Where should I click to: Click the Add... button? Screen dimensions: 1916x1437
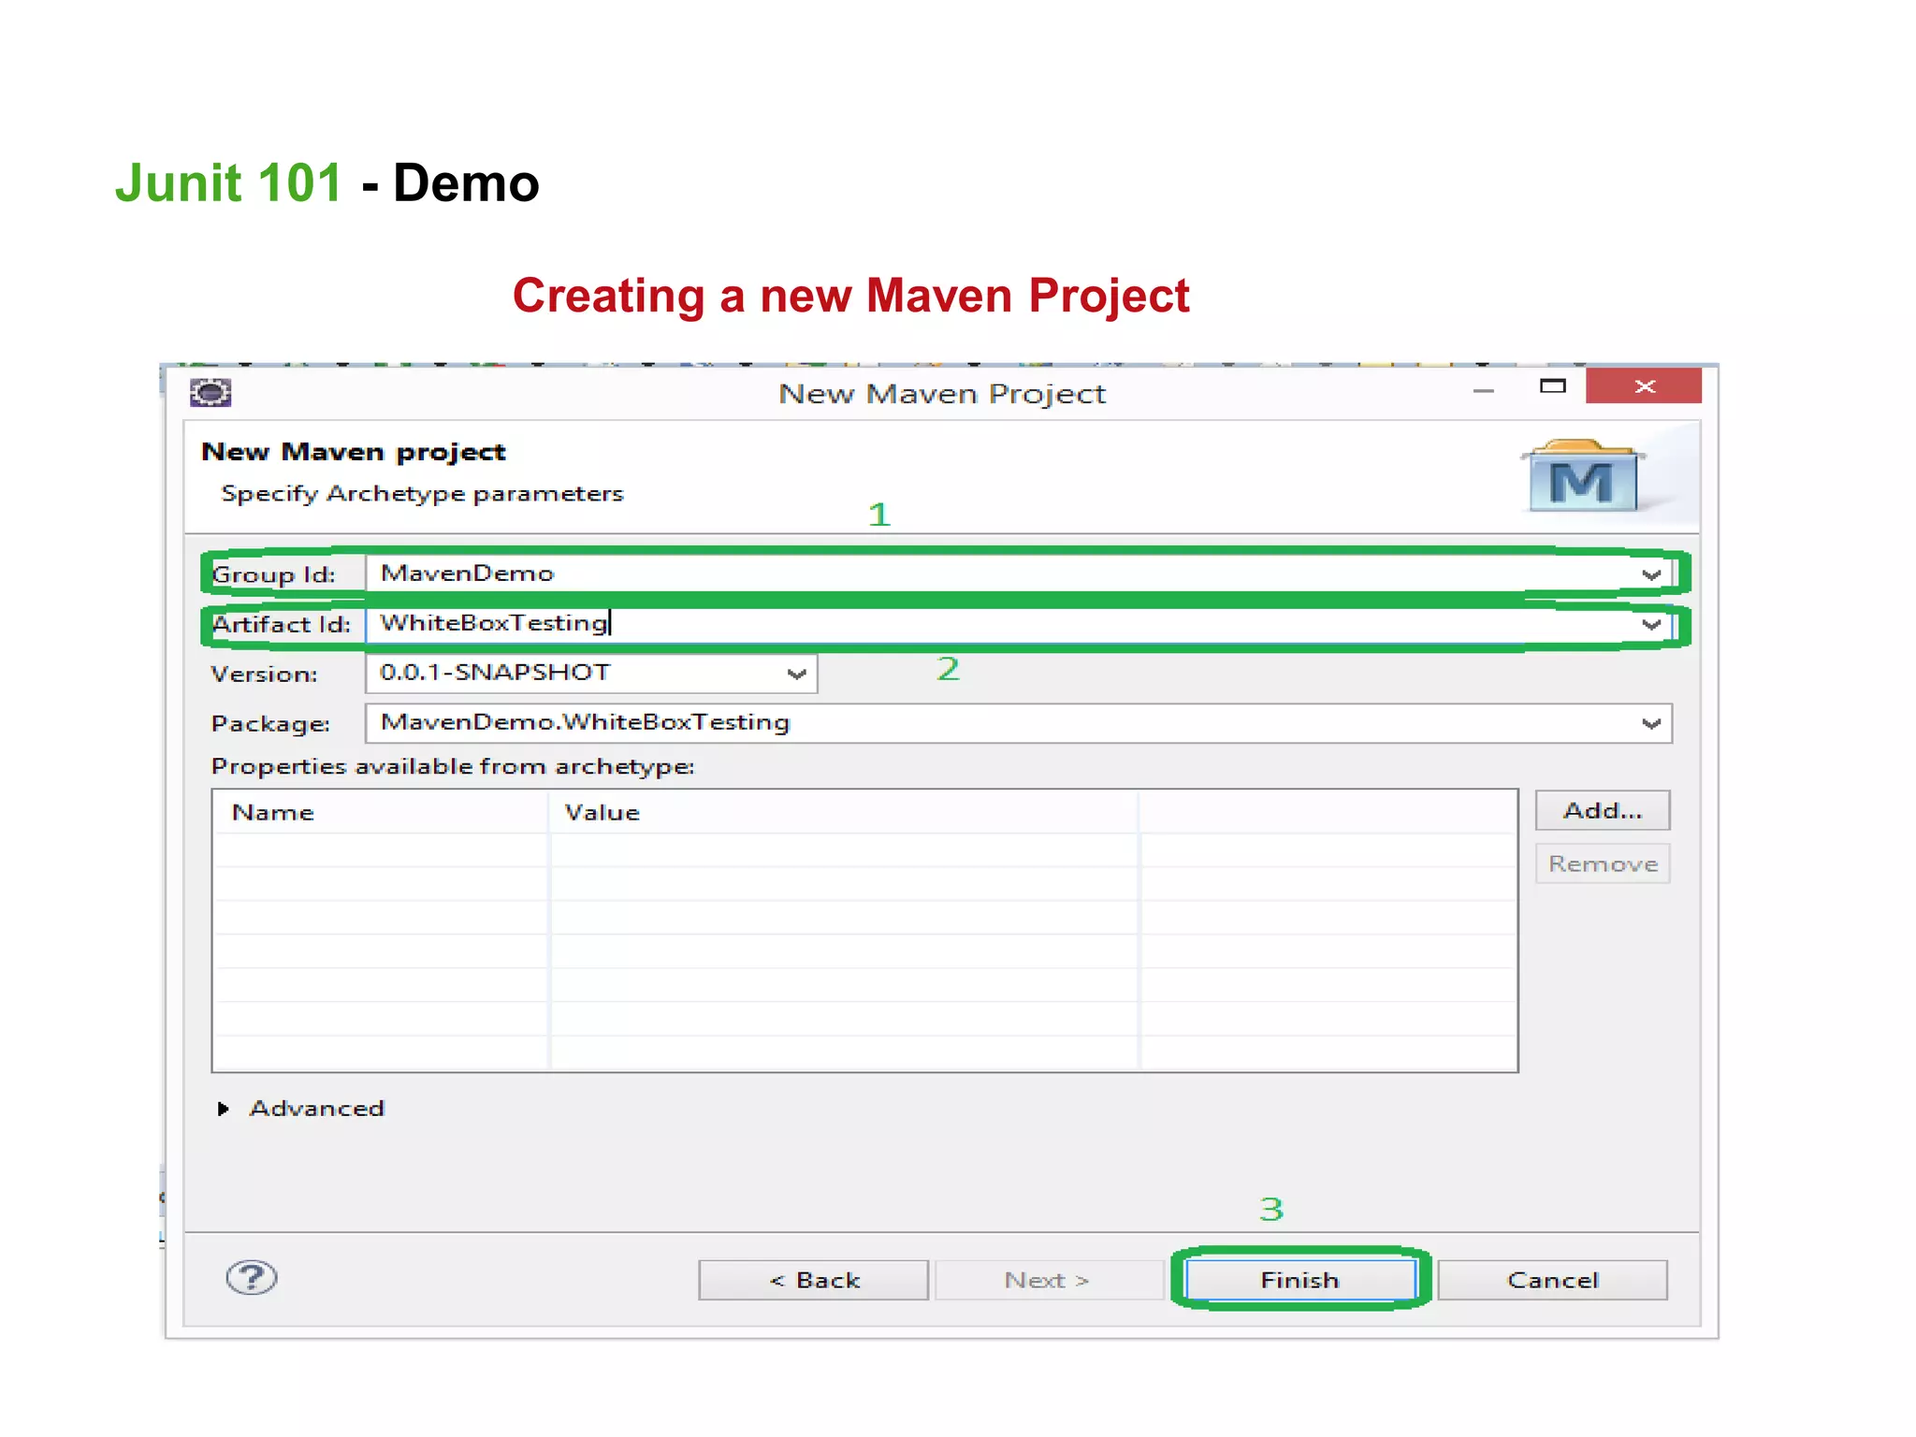[x=1603, y=810]
